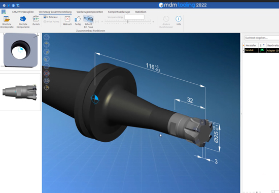Open the S. column filter dropdown
279x193 pixels.
point(264,45)
